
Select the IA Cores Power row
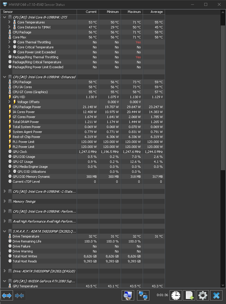pyautogui.click(x=82, y=112)
